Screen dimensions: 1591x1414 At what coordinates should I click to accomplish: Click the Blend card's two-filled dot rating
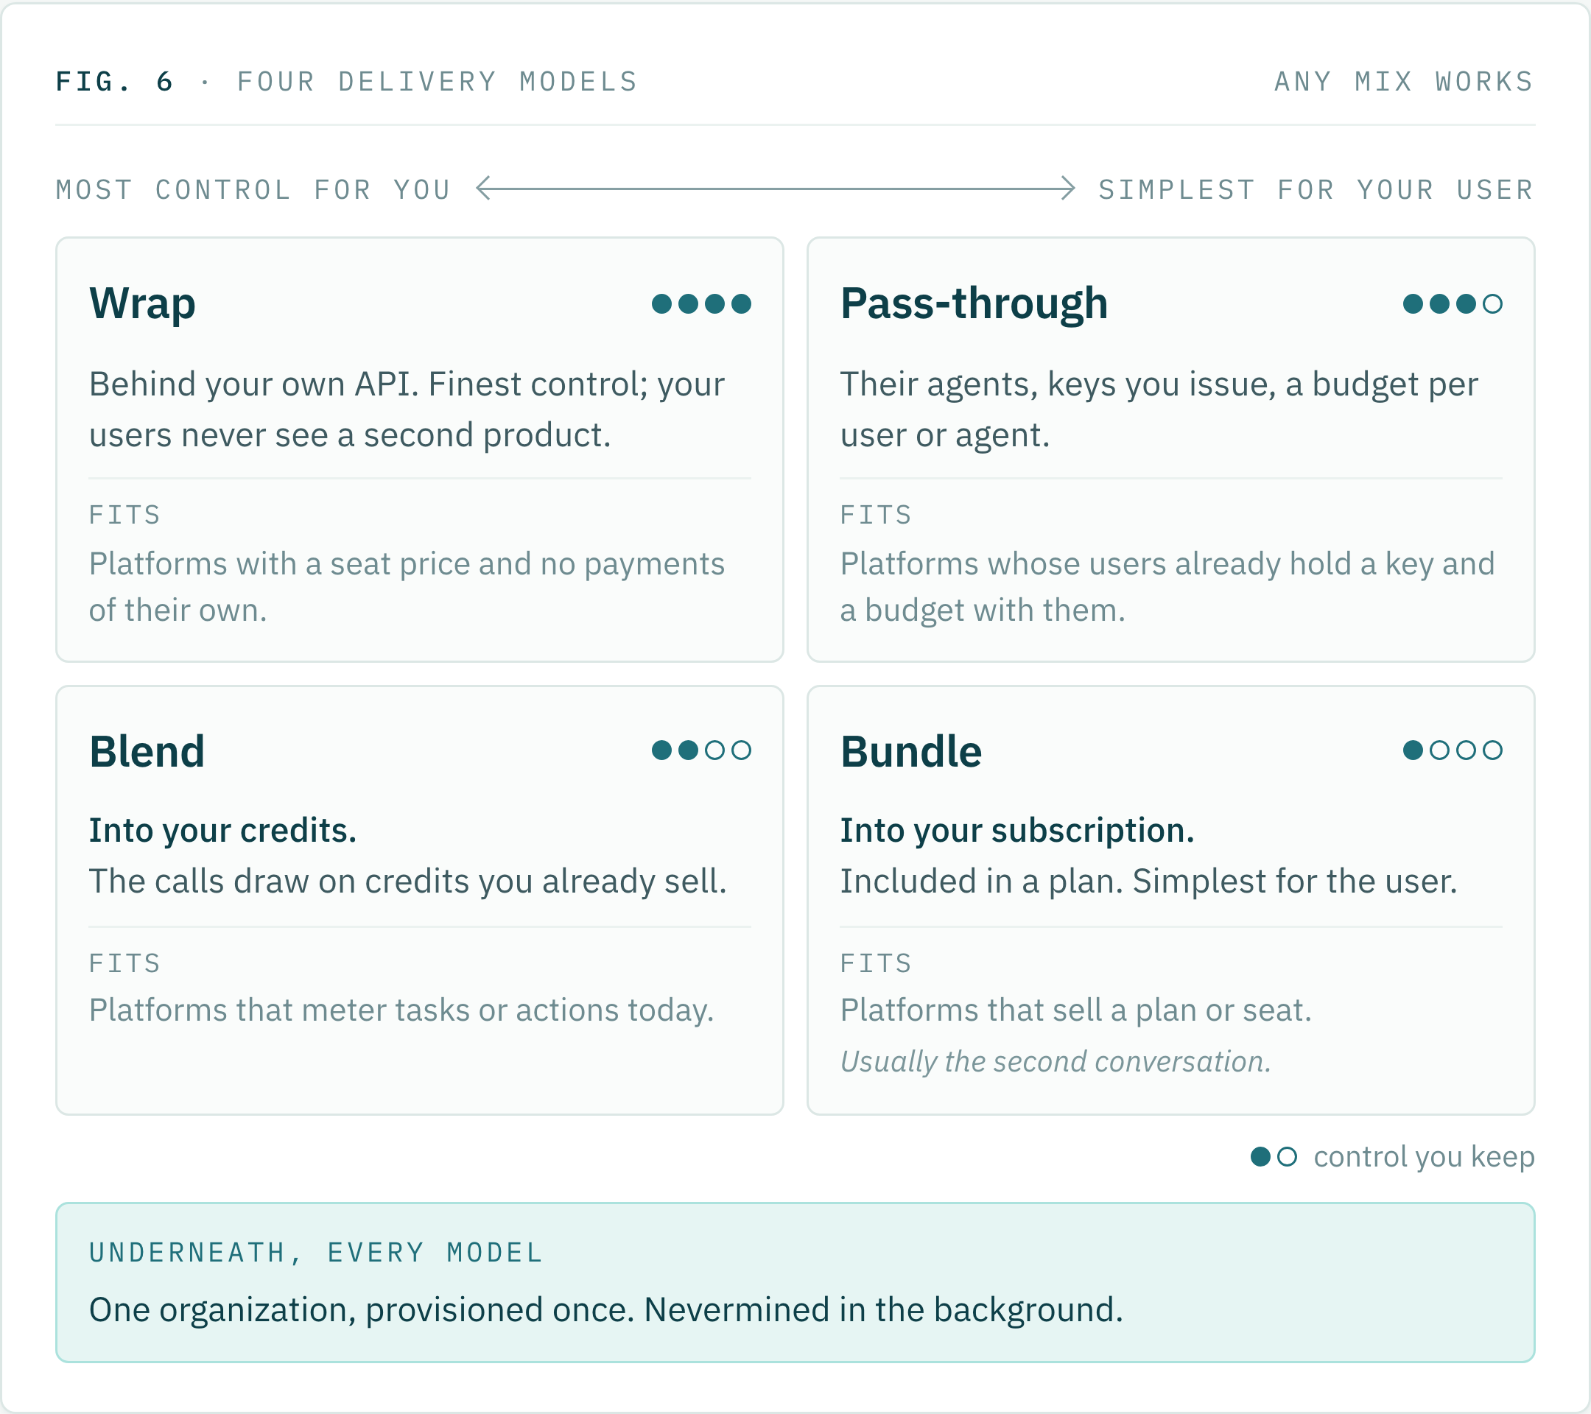700,750
